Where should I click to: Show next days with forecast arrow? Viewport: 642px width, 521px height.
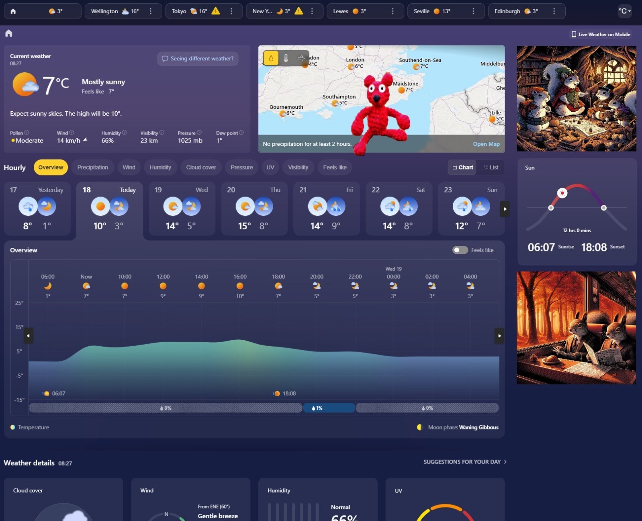(505, 209)
